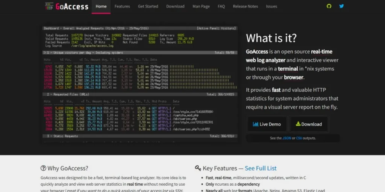Click the 'Key Features' heading text
The height and width of the screenshot is (192, 385).
coord(220,168)
